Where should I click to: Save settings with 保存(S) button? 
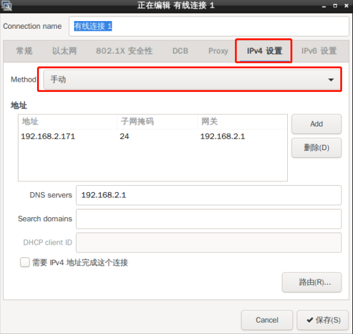pyautogui.click(x=322, y=320)
